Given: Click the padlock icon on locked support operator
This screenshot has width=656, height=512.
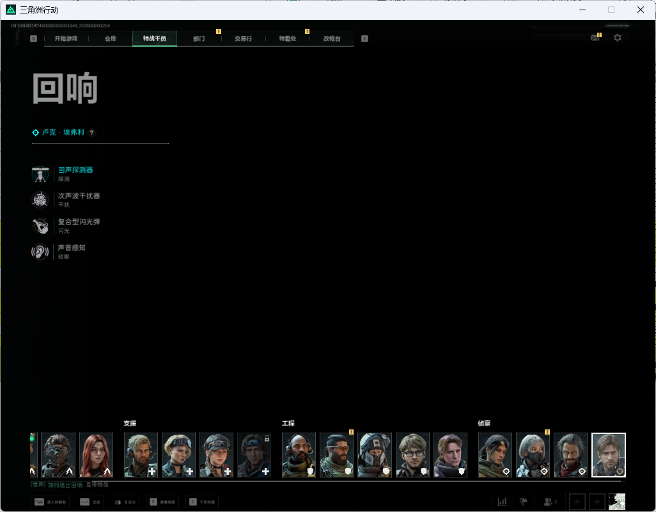Looking at the screenshot, I should [267, 438].
